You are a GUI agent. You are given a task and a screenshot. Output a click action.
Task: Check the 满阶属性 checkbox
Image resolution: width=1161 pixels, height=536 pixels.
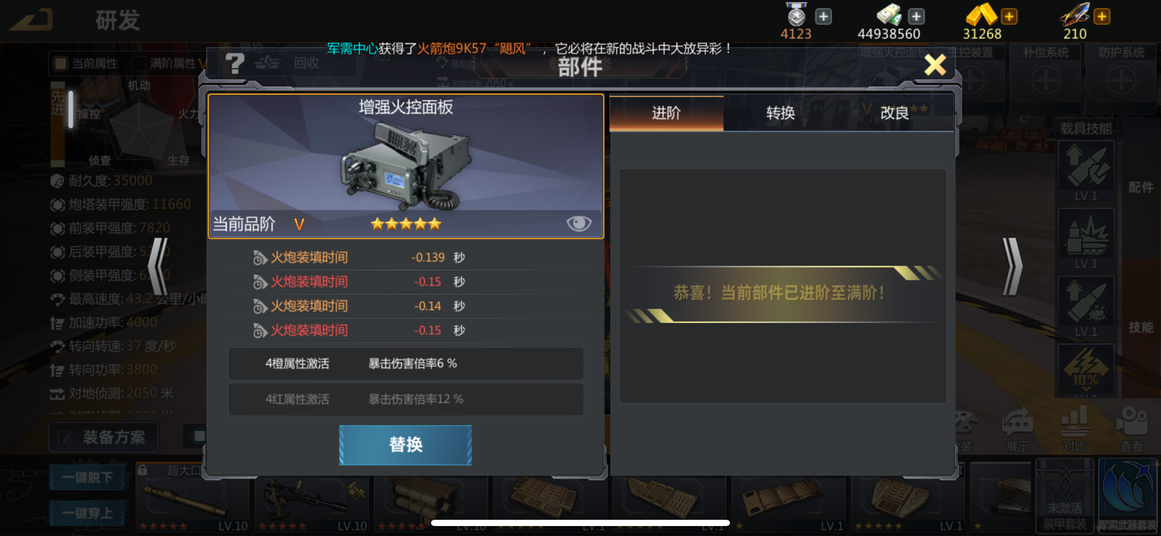[138, 63]
